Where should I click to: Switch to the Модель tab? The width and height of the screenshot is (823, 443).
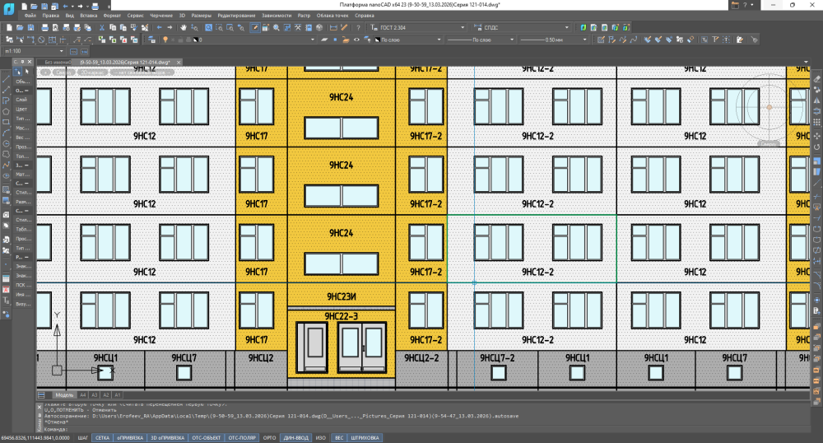click(x=64, y=394)
